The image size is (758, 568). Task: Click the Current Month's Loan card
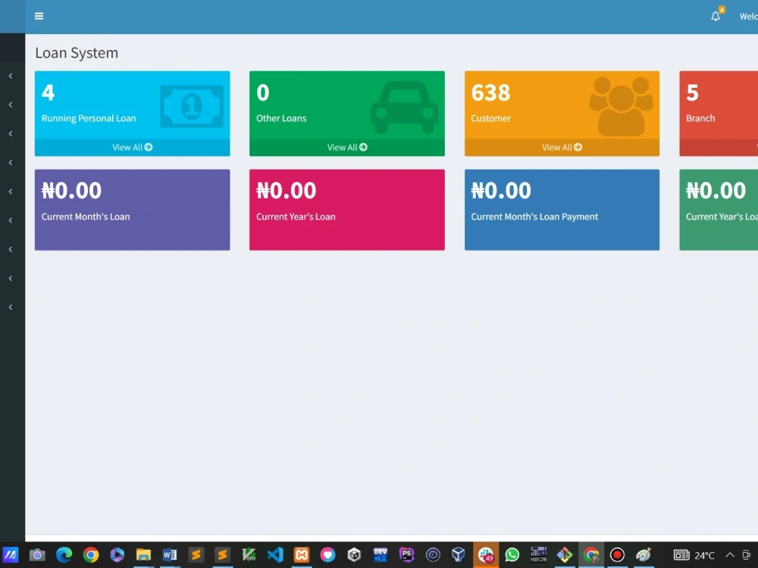pyautogui.click(x=132, y=210)
